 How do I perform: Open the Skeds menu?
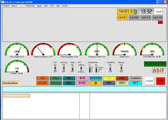[x=39, y=6]
